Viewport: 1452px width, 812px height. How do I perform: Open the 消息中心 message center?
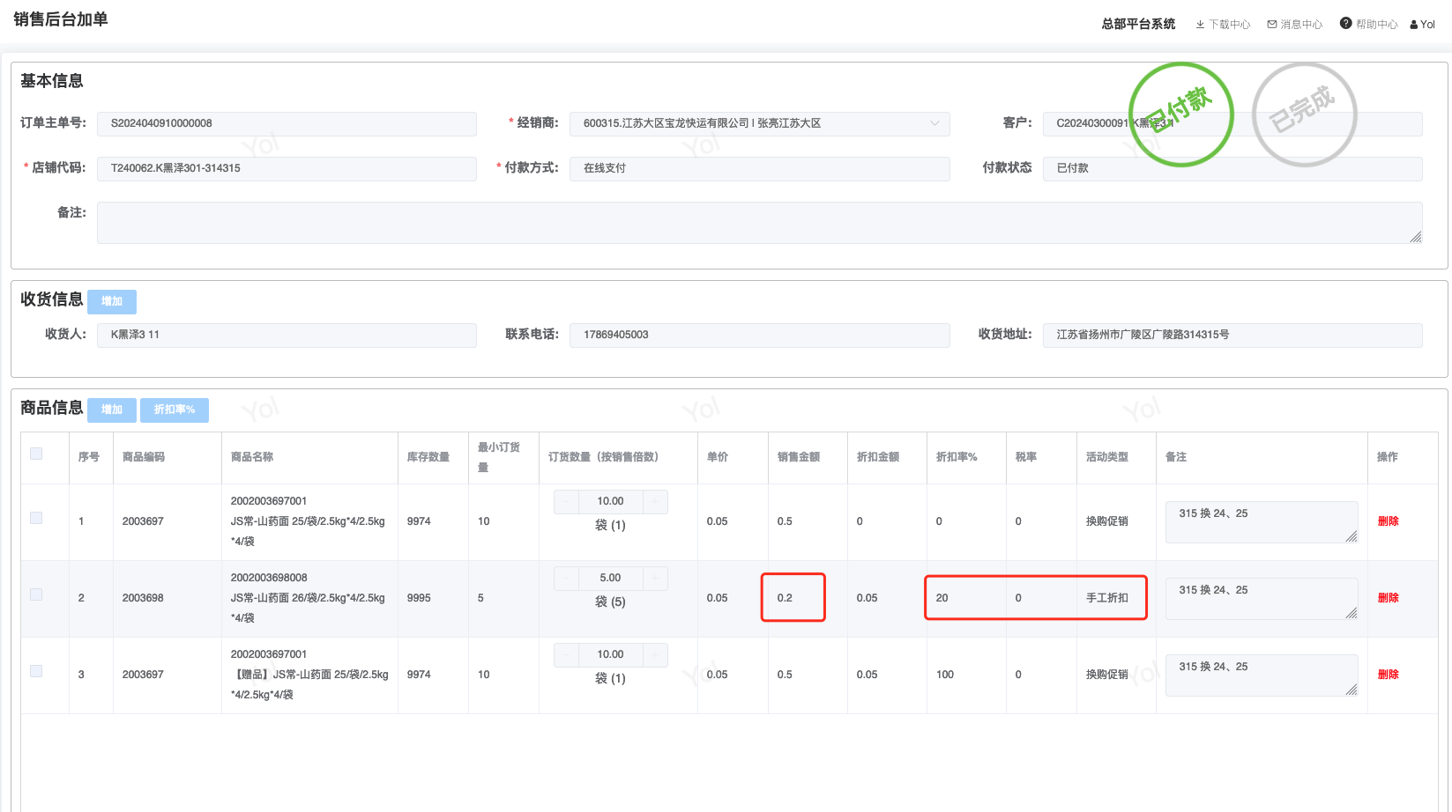[x=1294, y=25]
